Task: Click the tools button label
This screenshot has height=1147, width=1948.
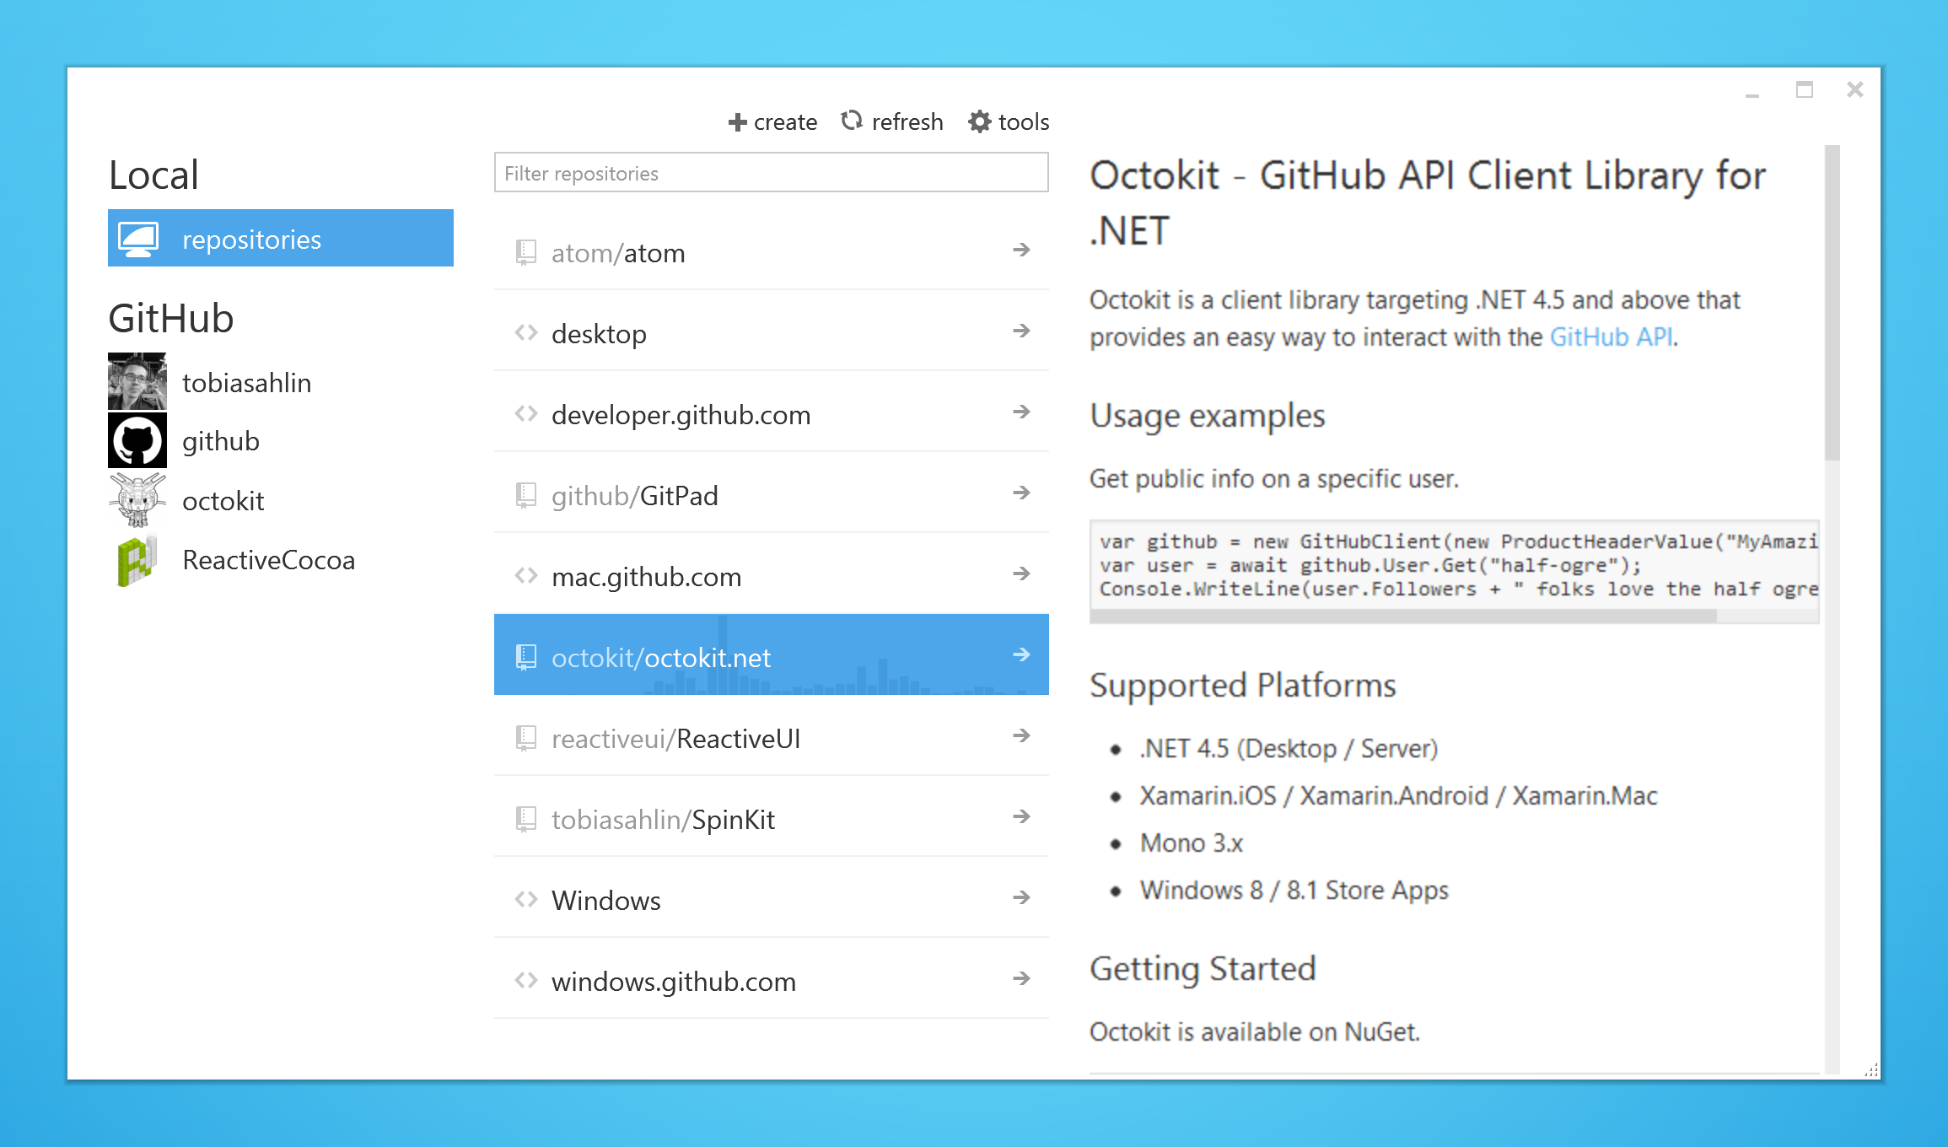Action: [1024, 122]
